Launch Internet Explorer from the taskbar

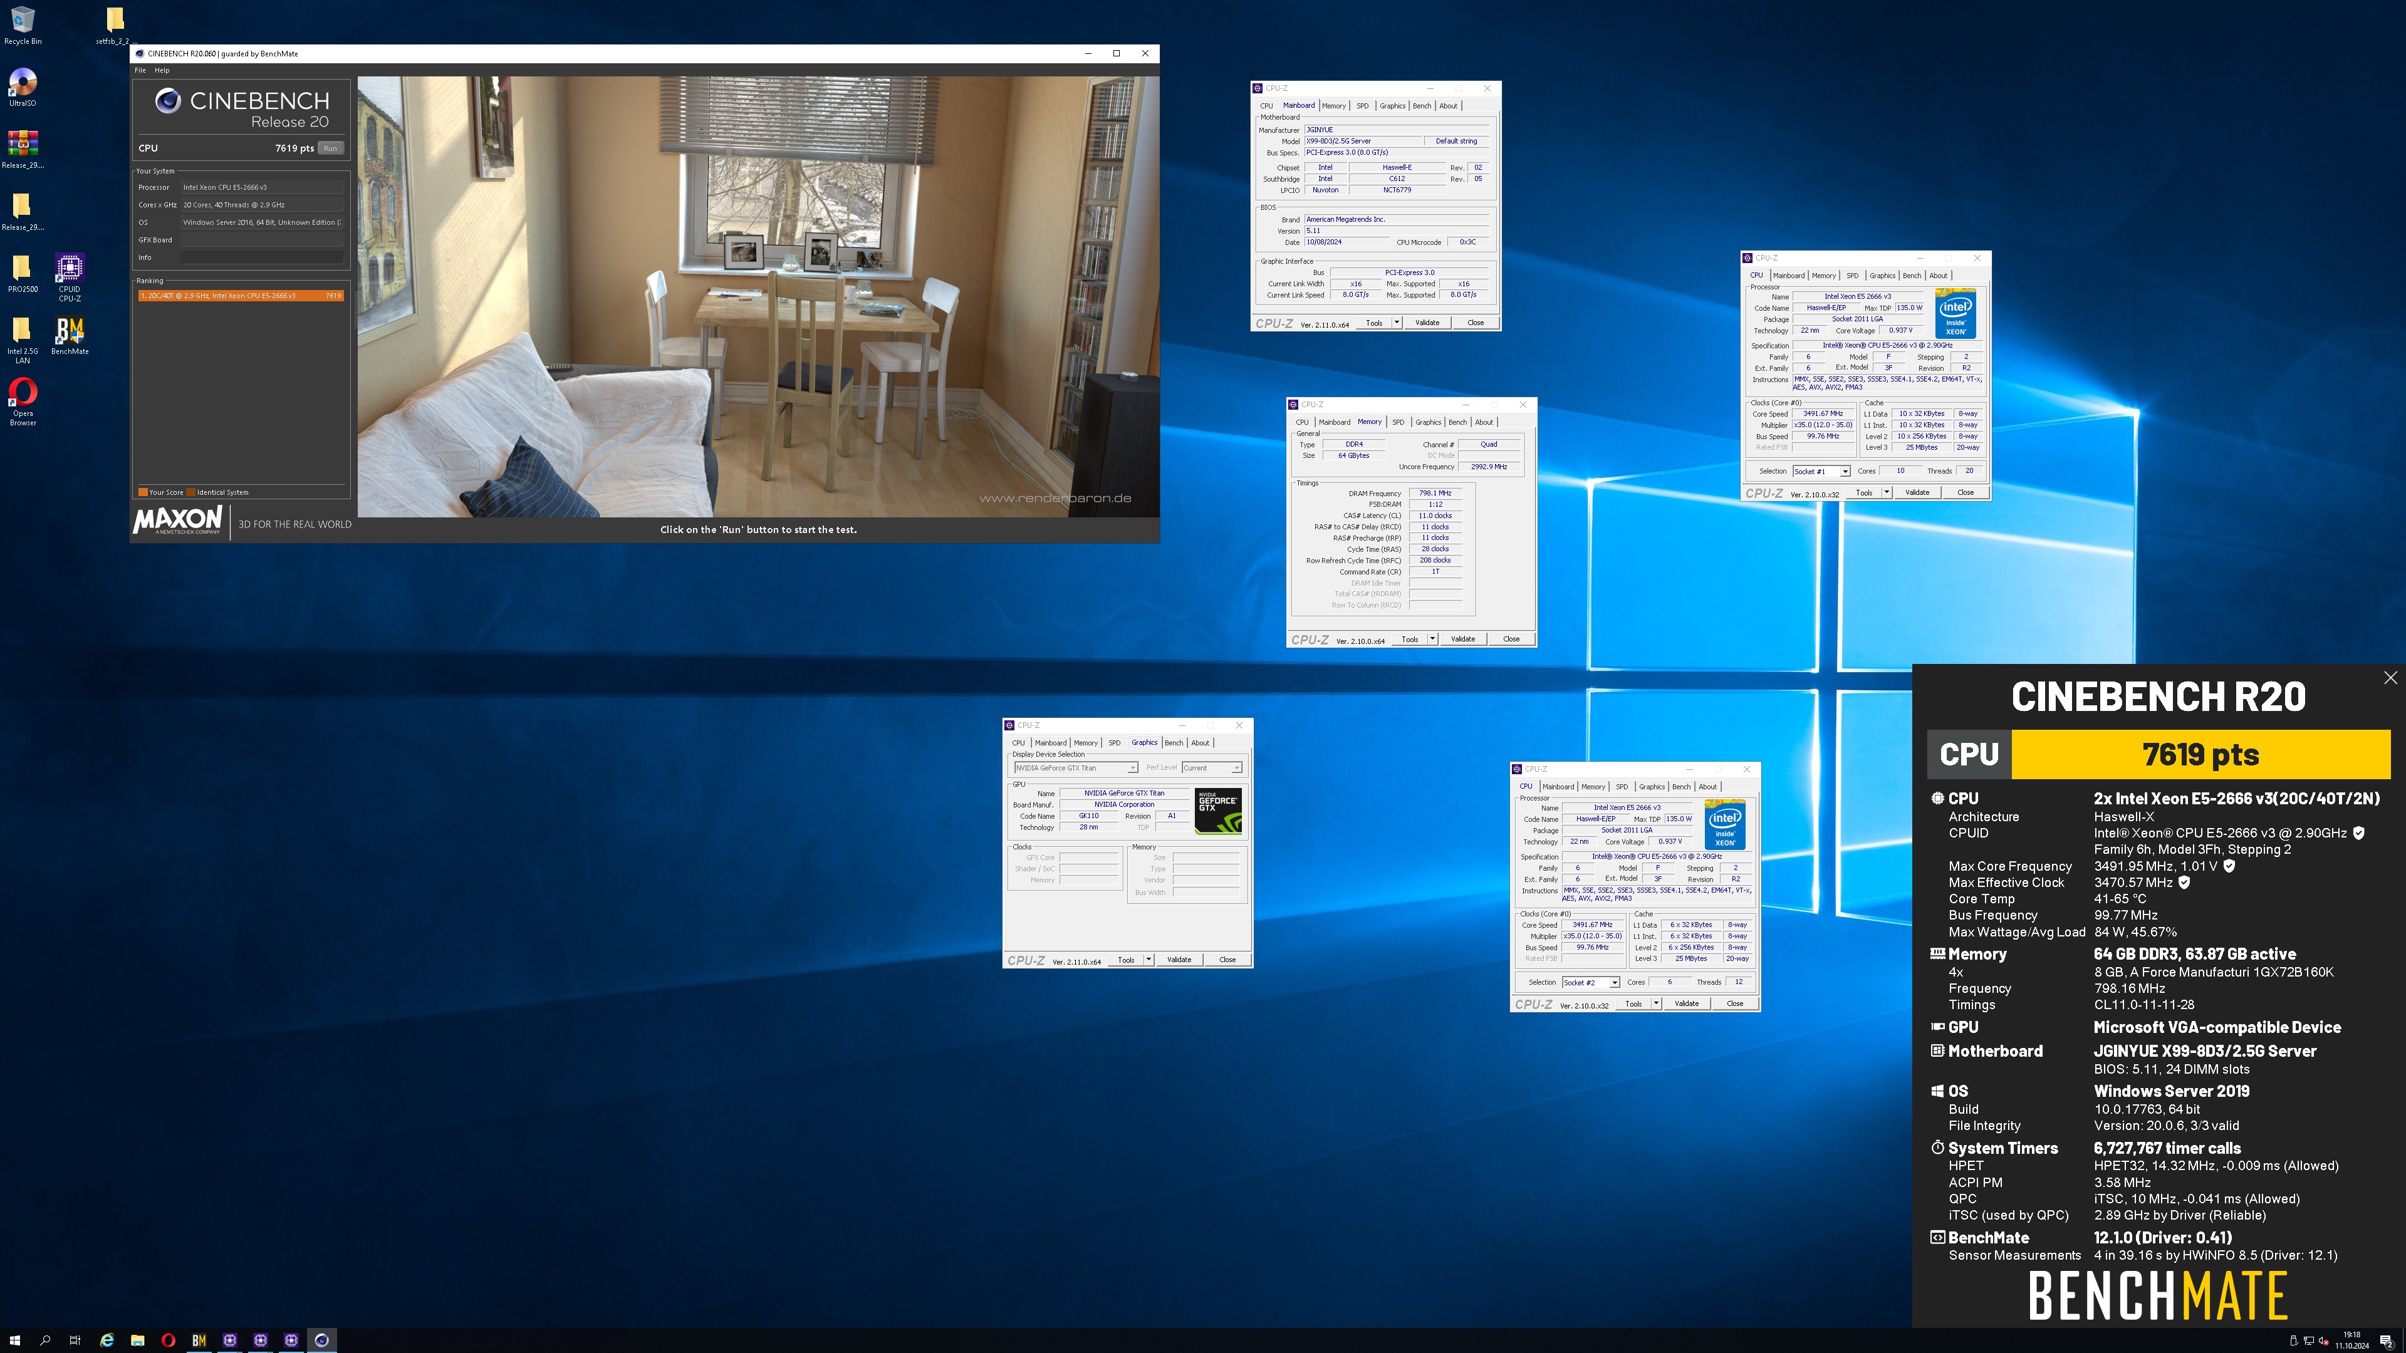click(x=107, y=1340)
